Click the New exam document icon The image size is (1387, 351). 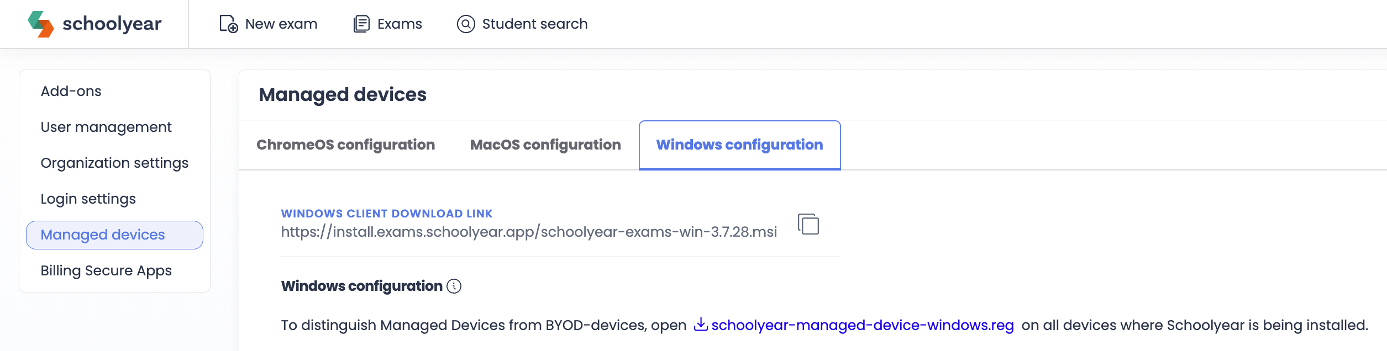coord(229,24)
